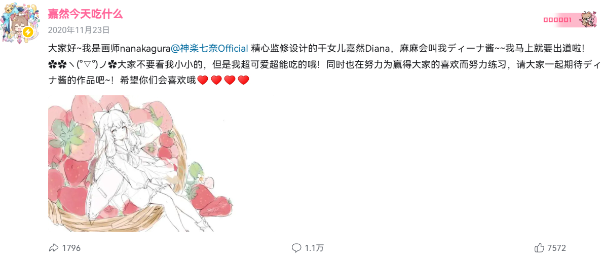This screenshot has height=259, width=602.
Task: Click the first flower symbol before the kaomoji
Action: pos(52,64)
